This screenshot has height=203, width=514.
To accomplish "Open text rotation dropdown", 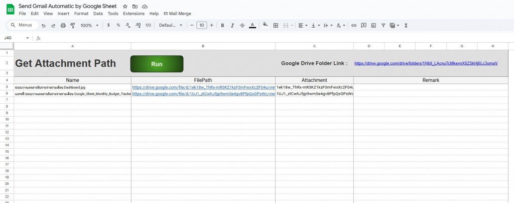I will coord(341,25).
